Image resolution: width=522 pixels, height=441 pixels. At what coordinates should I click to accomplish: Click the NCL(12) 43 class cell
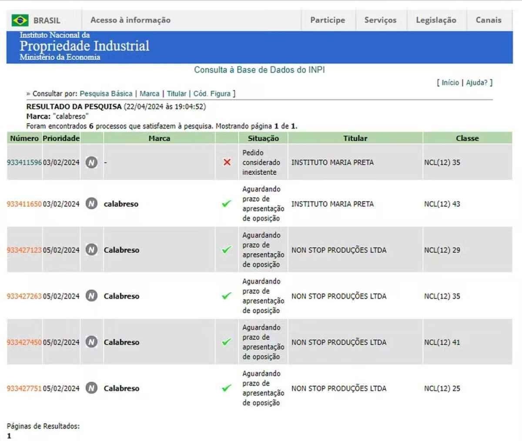(x=442, y=204)
